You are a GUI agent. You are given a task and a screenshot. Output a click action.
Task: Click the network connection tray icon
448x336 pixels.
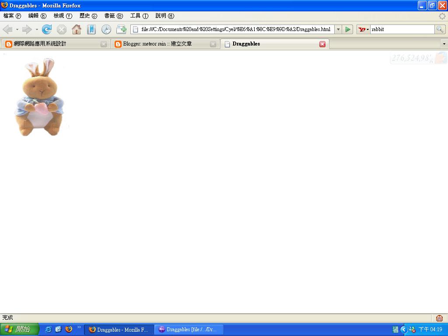point(412,330)
